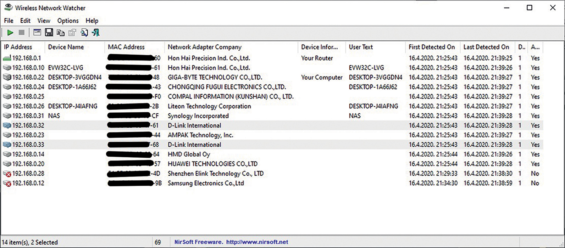Click the Your Computer device information cell
Screen dimensions: 565x248
coord(322,77)
